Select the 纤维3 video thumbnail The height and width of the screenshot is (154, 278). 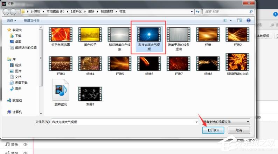click(x=61, y=64)
